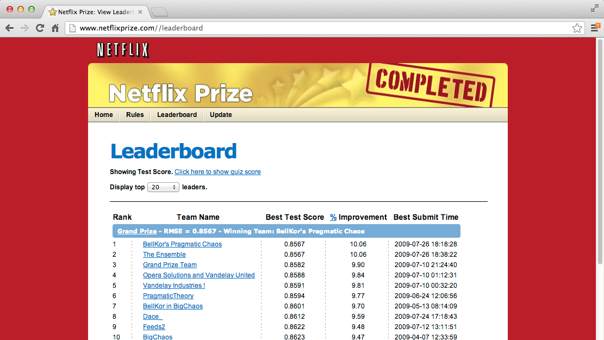Click score 0.8612 in Dace_ row
Viewport: 604px width, 340px height.
[x=294, y=317]
